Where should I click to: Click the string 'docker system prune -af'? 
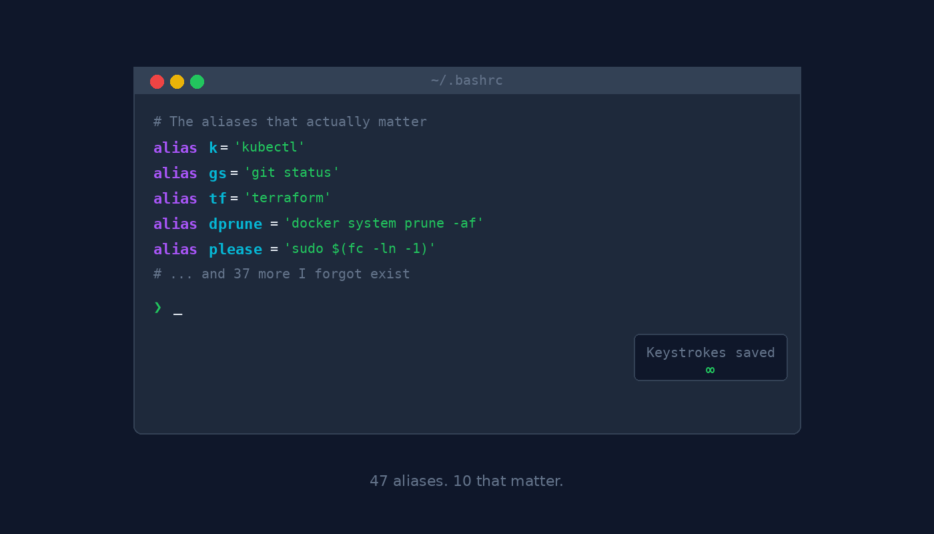(x=384, y=223)
